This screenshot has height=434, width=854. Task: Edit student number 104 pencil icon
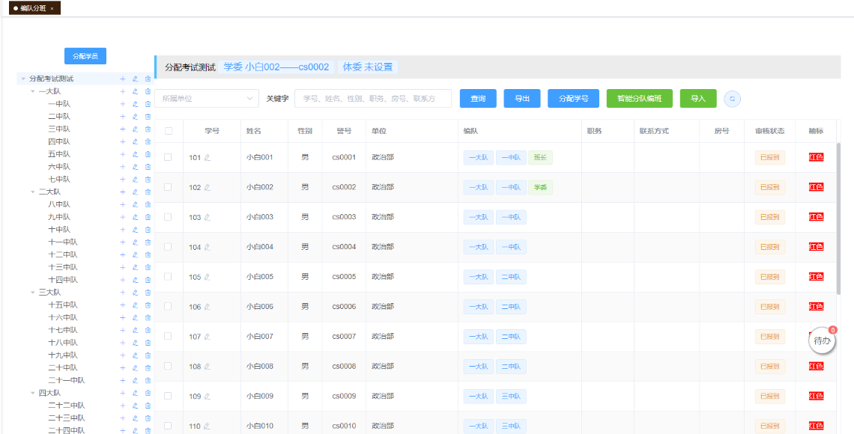click(x=207, y=248)
